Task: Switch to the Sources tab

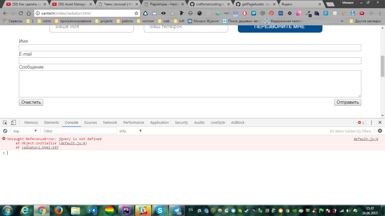Action: click(x=91, y=123)
